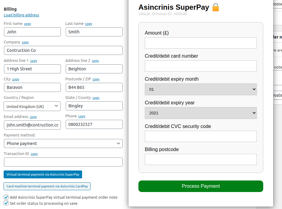Image resolution: width=282 pixels, height=209 pixels.
Task: Copy the First name field value
Action: pos(27,24)
